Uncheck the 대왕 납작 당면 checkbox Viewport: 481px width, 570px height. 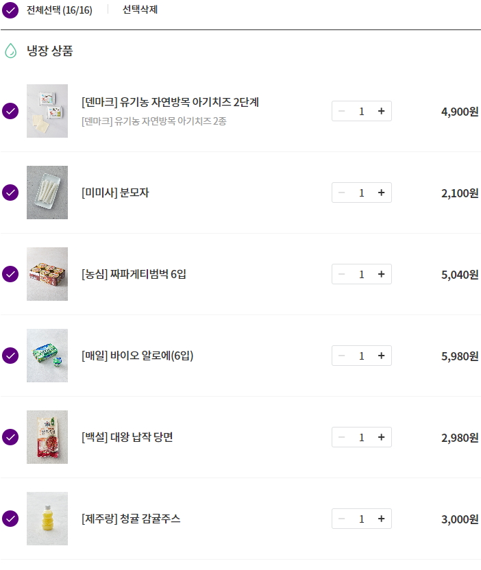pos(10,437)
